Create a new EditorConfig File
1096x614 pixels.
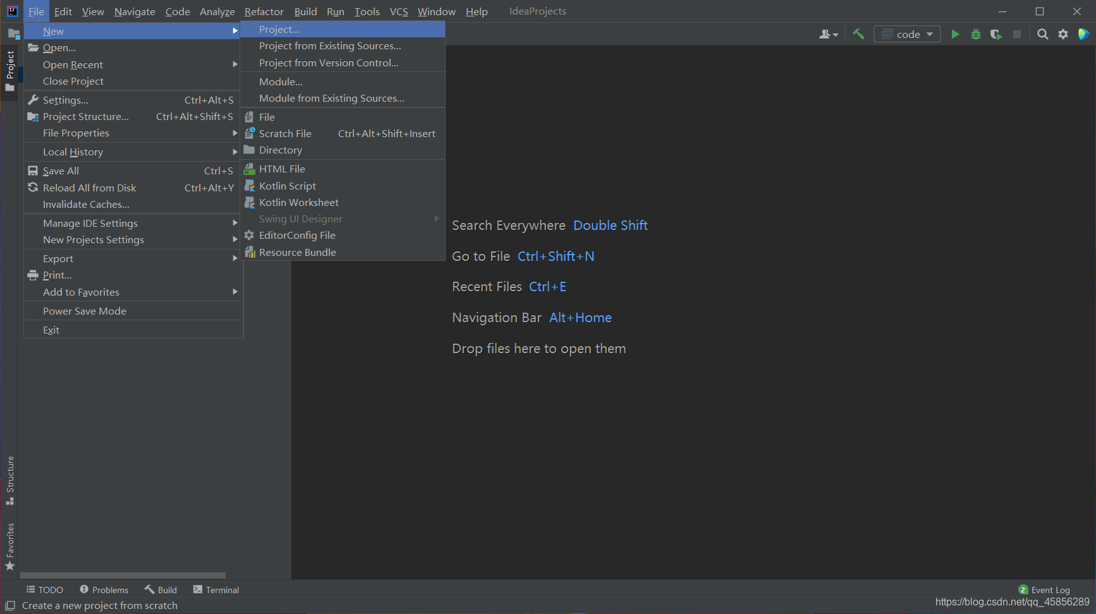343,235
